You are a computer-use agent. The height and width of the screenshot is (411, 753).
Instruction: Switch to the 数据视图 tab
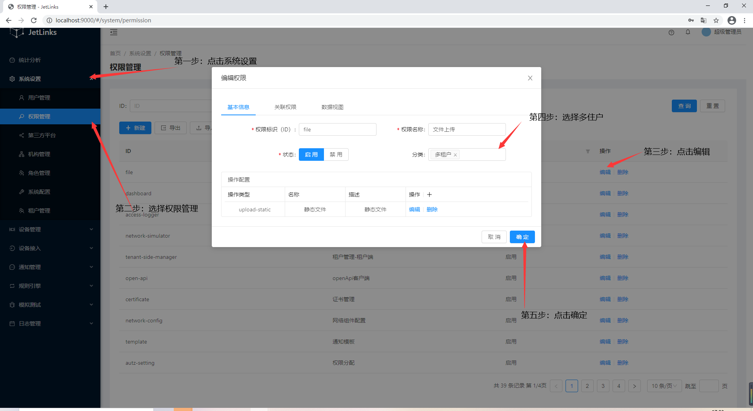[x=332, y=107]
